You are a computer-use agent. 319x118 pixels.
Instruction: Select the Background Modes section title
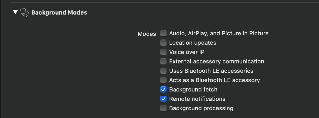coord(59,12)
